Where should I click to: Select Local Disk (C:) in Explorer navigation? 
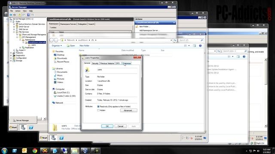tap(63, 92)
